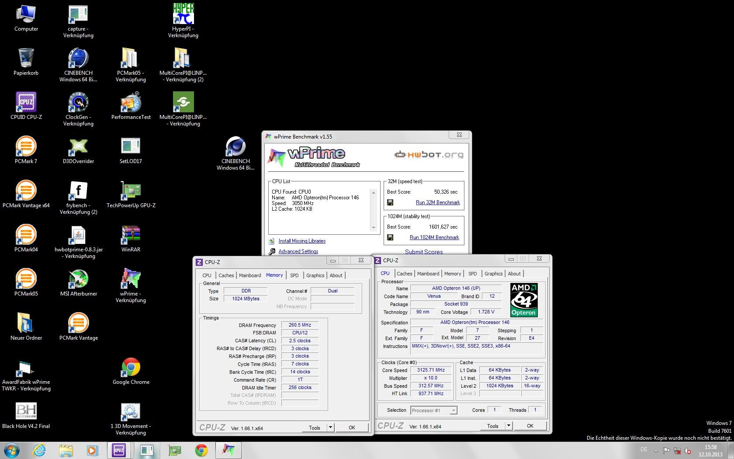
Task: Select the PerformanceTest desktop icon
Action: tap(131, 106)
